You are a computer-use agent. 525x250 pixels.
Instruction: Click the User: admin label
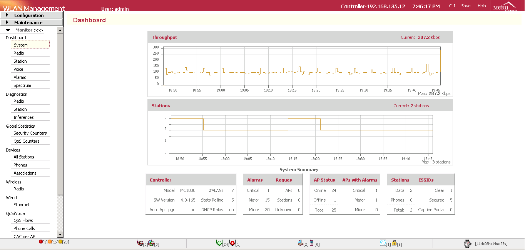click(x=115, y=9)
